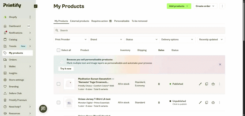Check the Select all checkbox

pyautogui.click(x=58, y=50)
